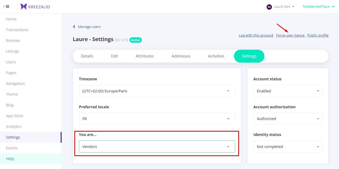339x169 pixels.
Task: Click the Kreezalid butterfly logo
Action: [x=24, y=7]
